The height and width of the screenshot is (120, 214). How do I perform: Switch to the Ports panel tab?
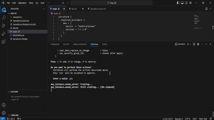pyautogui.click(x=105, y=44)
